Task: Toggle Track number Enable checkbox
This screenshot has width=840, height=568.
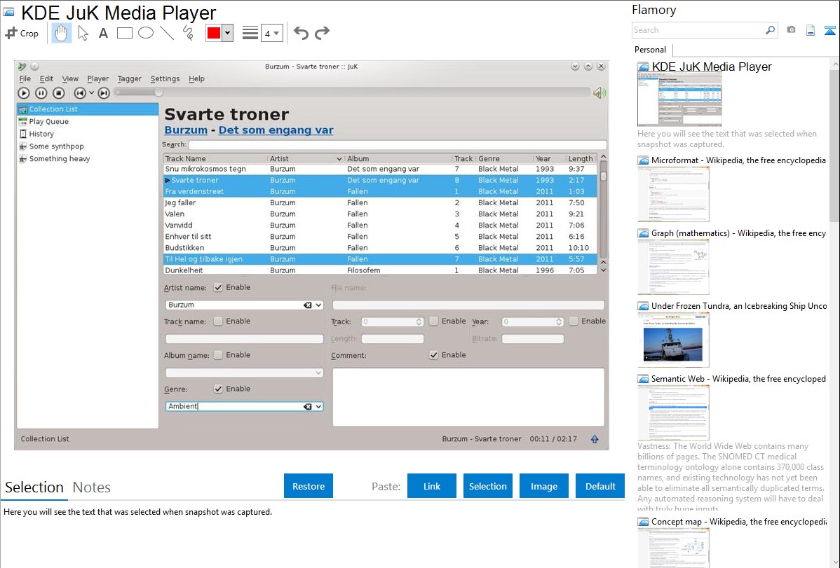Action: pos(433,321)
